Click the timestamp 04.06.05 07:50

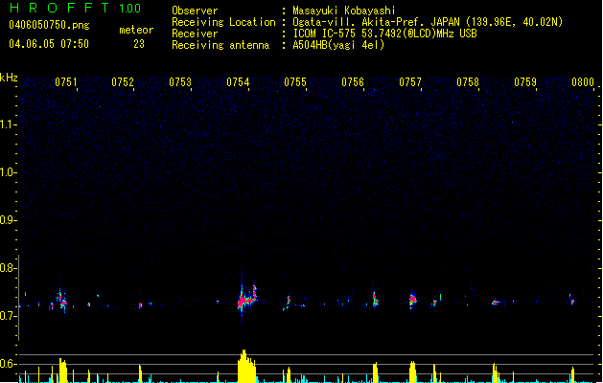(x=49, y=44)
